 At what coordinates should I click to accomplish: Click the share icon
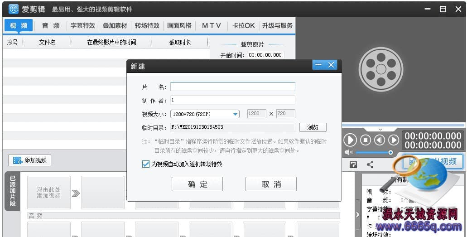pos(370,164)
